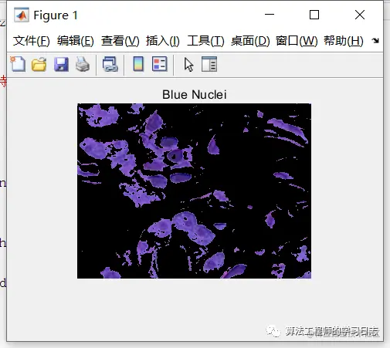Click the Blue Nuclei plot title
Screen dimensions: 390x348
click(195, 94)
